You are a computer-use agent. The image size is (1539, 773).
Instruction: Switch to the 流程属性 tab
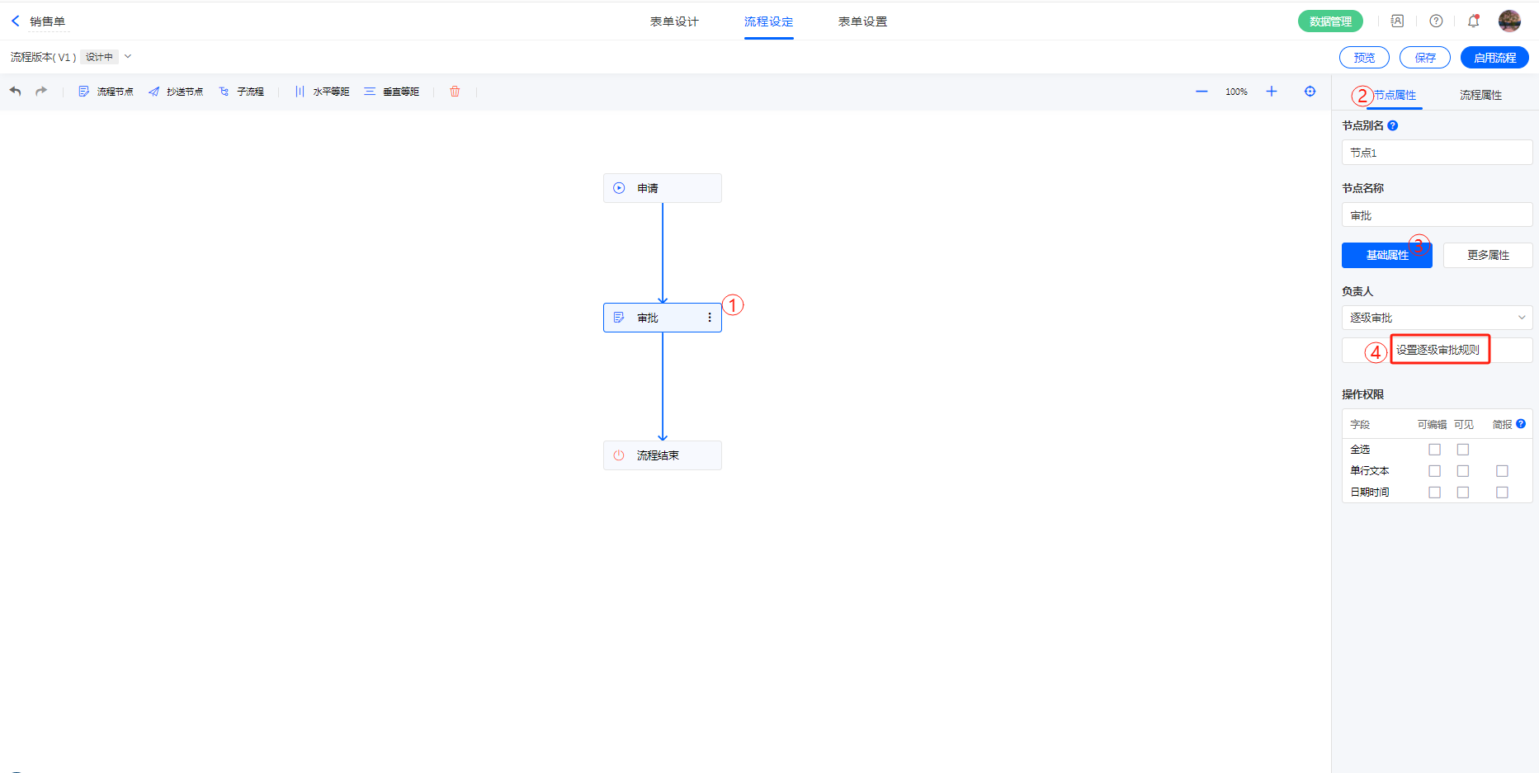pyautogui.click(x=1480, y=96)
